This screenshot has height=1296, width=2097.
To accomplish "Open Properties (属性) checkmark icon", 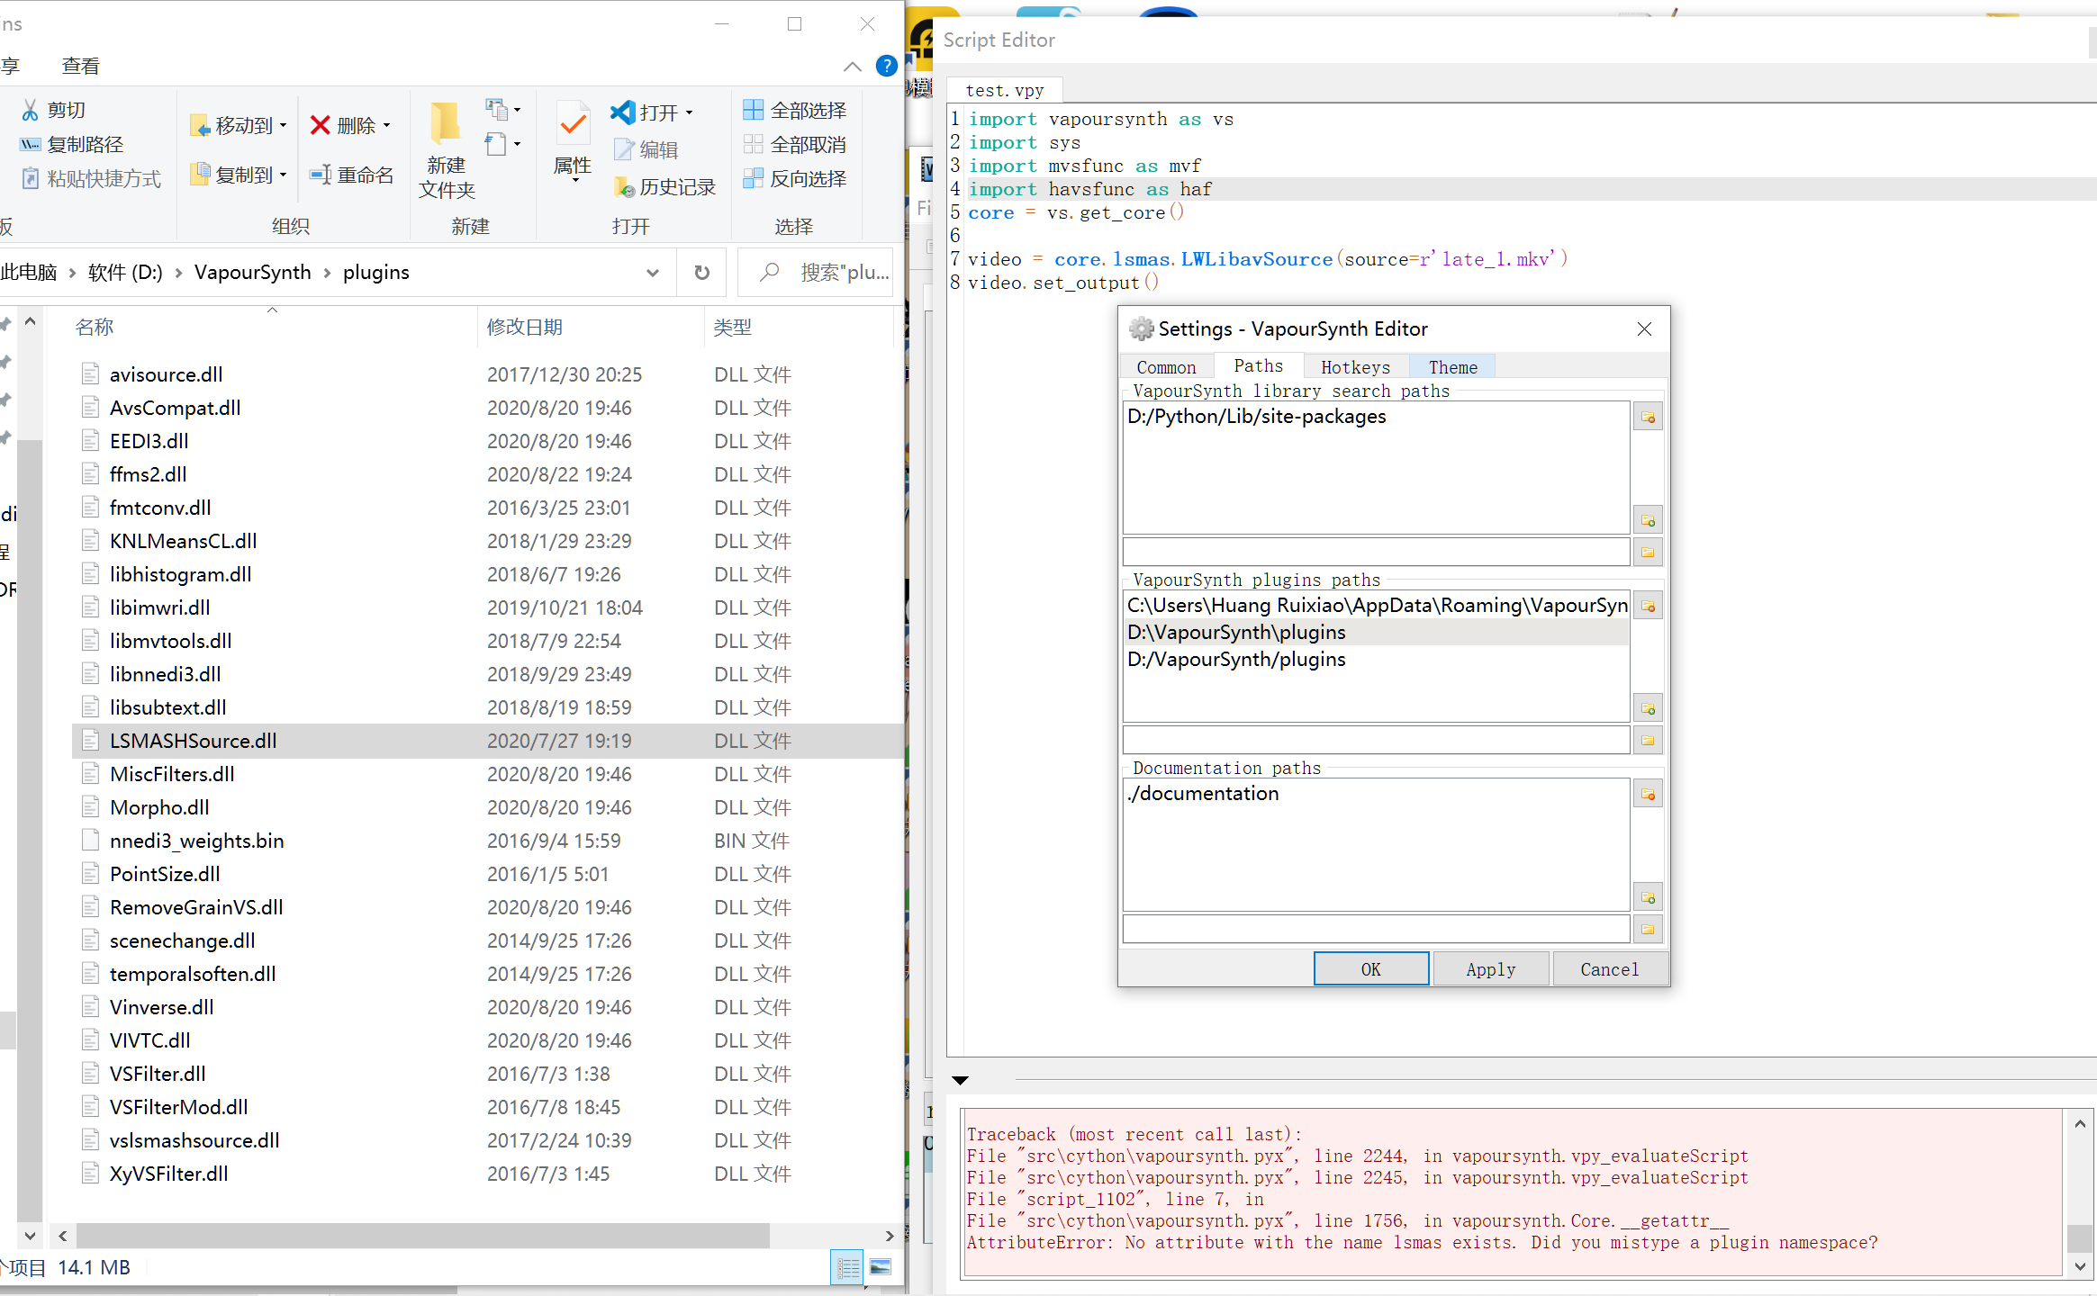I will pos(573,125).
